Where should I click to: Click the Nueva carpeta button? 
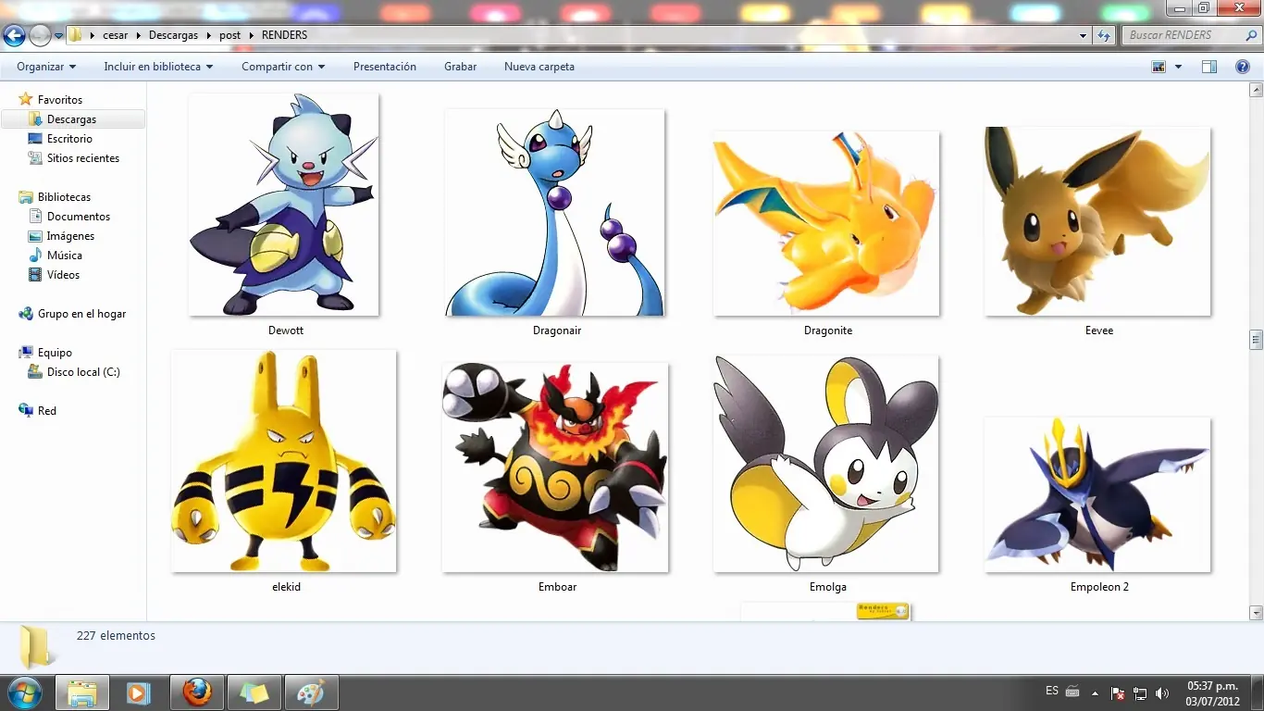[539, 67]
